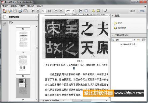Click the email envelope toolbar icon

click(26, 11)
